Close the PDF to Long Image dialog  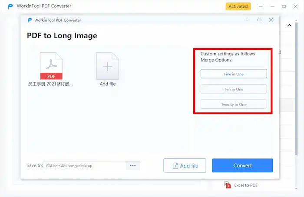(271, 20)
